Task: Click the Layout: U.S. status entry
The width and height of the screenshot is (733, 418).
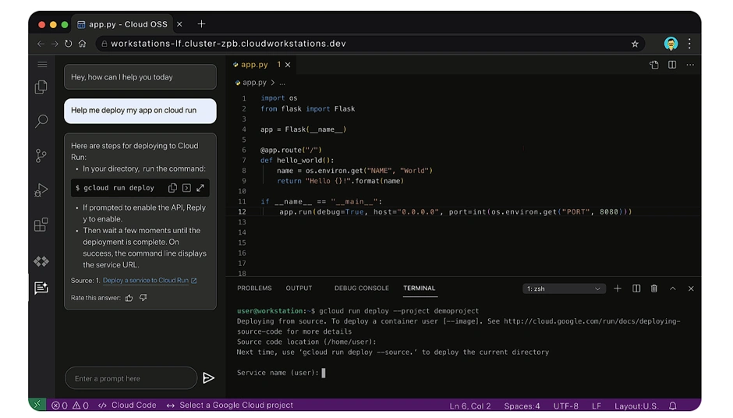Action: (636, 406)
